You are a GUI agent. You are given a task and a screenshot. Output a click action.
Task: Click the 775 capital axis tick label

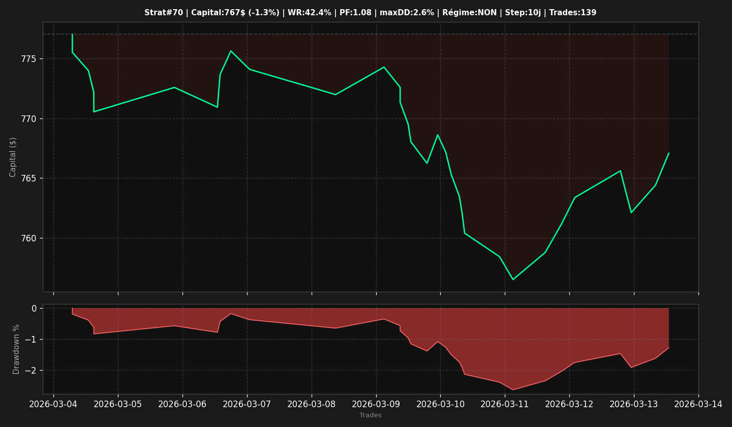click(x=28, y=59)
